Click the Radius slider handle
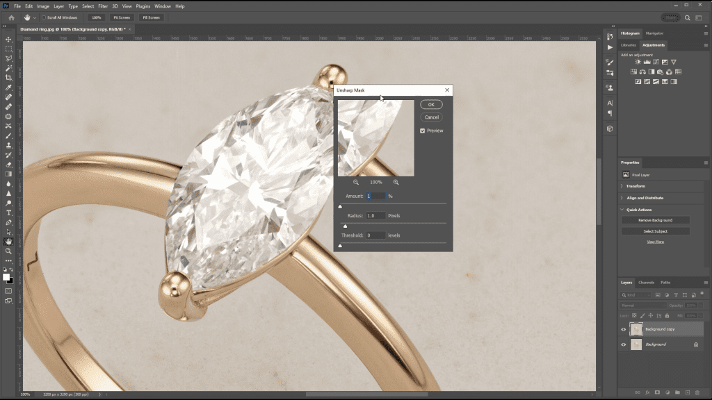The width and height of the screenshot is (712, 400). point(345,226)
